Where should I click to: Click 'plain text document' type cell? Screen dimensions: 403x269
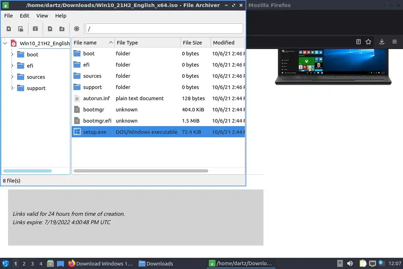[x=140, y=98]
